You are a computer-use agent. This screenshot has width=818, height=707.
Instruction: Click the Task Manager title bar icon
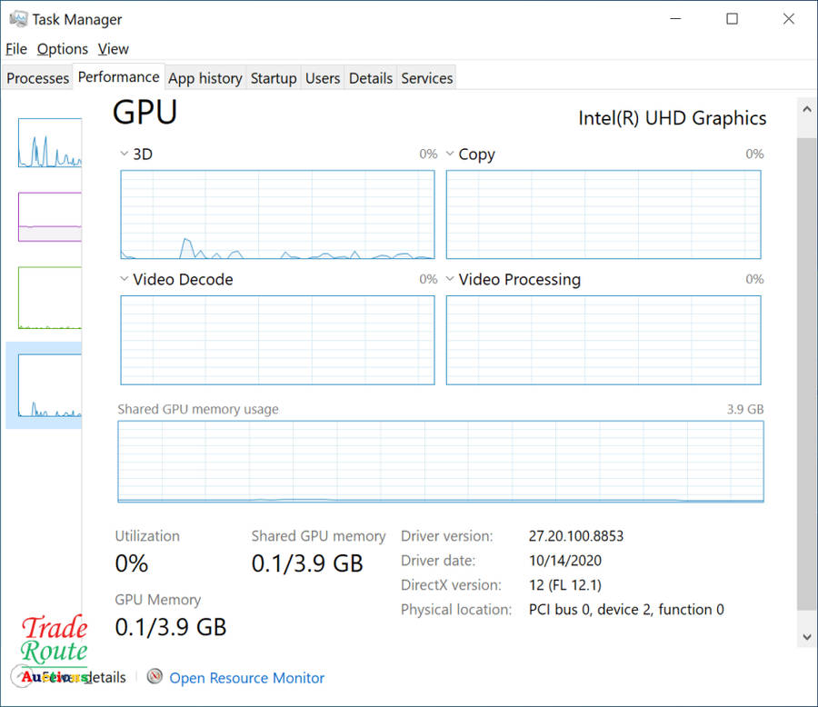click(17, 19)
